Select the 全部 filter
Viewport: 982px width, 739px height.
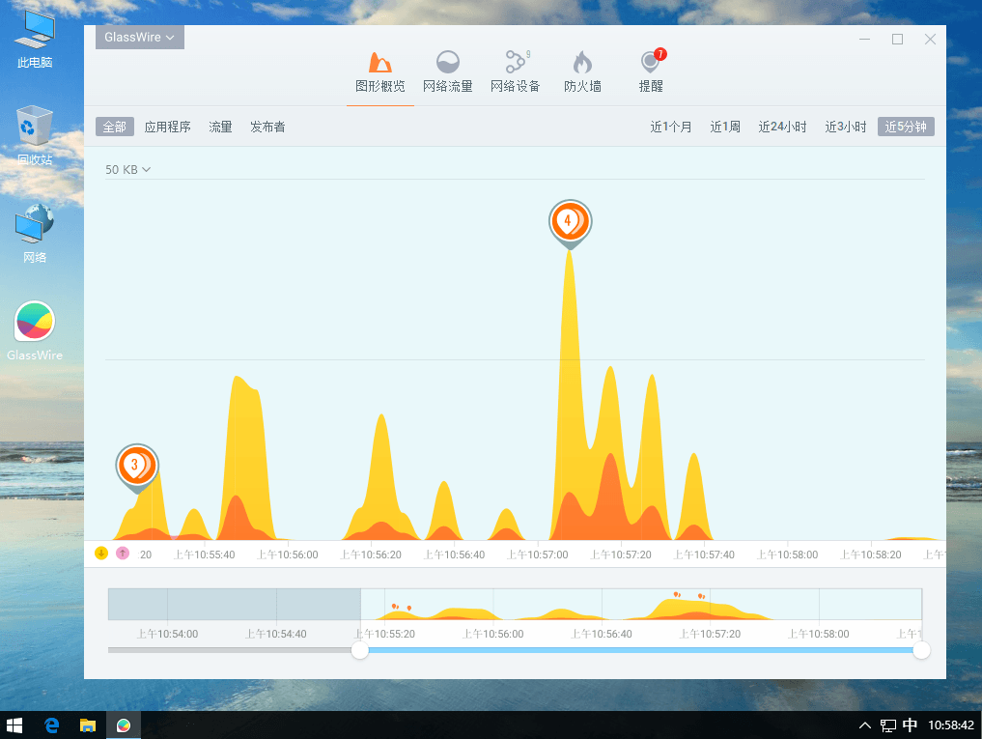point(115,127)
